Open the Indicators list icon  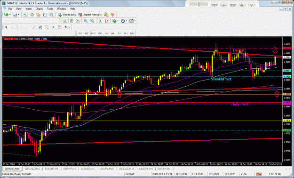(x=114, y=21)
